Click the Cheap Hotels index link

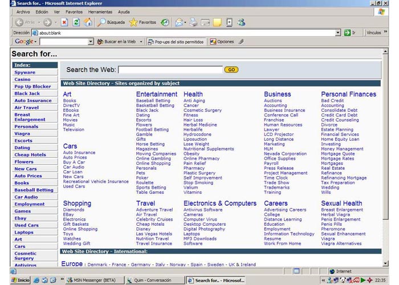[30, 154]
